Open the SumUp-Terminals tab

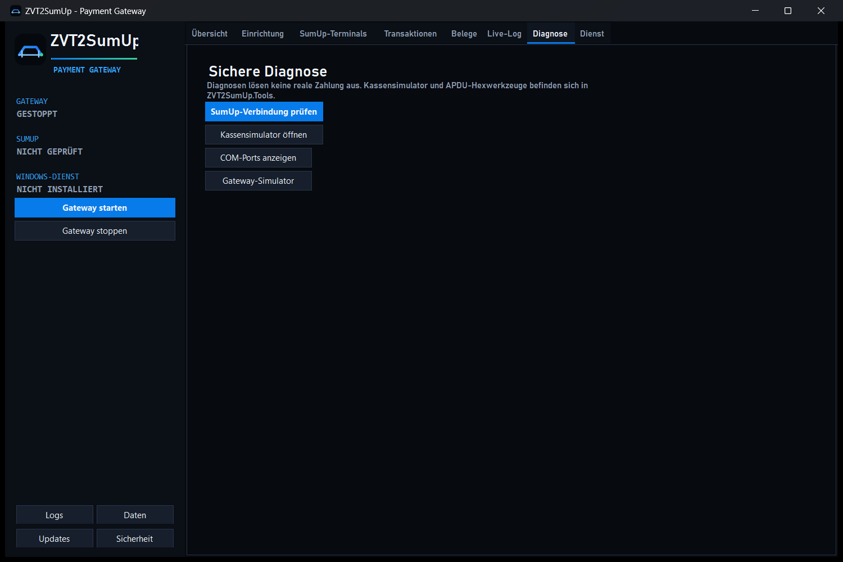point(333,34)
